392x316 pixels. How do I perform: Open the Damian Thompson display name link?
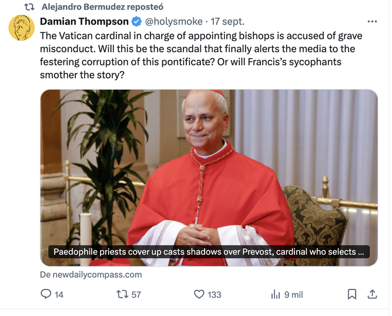coord(84,22)
